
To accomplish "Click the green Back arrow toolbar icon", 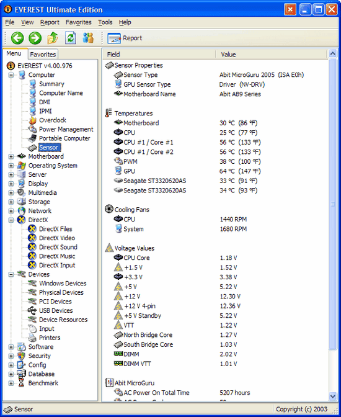I will click(x=17, y=38).
